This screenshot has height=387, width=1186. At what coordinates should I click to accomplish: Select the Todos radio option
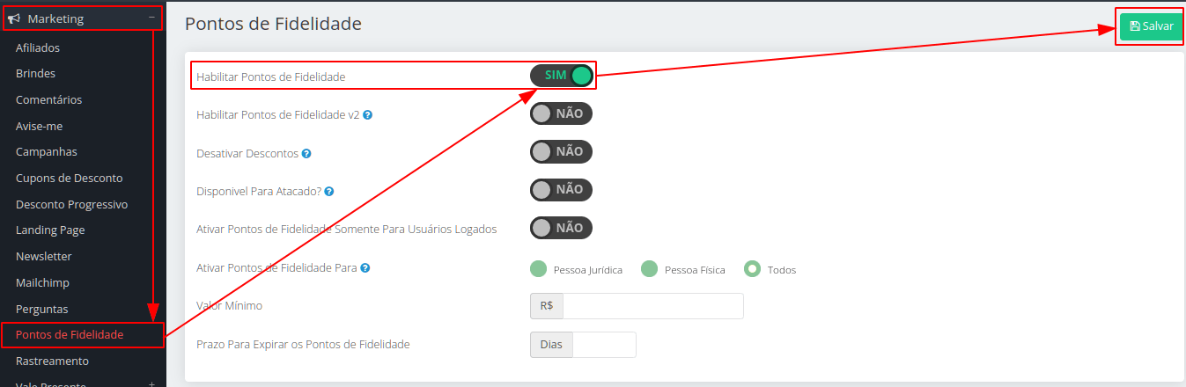(752, 269)
